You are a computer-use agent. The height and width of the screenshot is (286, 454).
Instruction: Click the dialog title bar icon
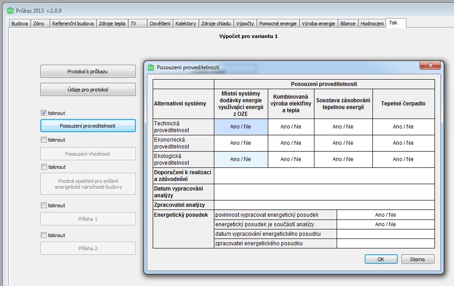(x=151, y=67)
